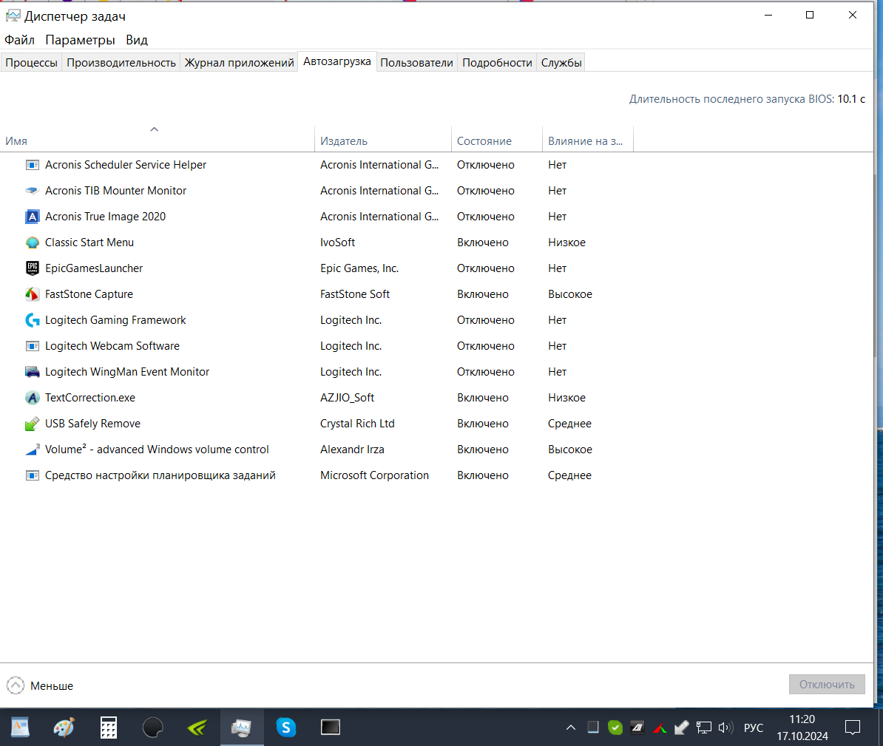
Task: Switch to the Службы tab
Action: click(561, 63)
